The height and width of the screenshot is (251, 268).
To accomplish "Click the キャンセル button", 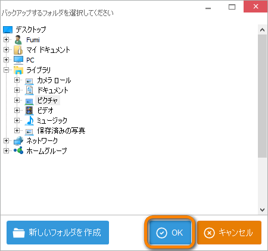I will [229, 233].
